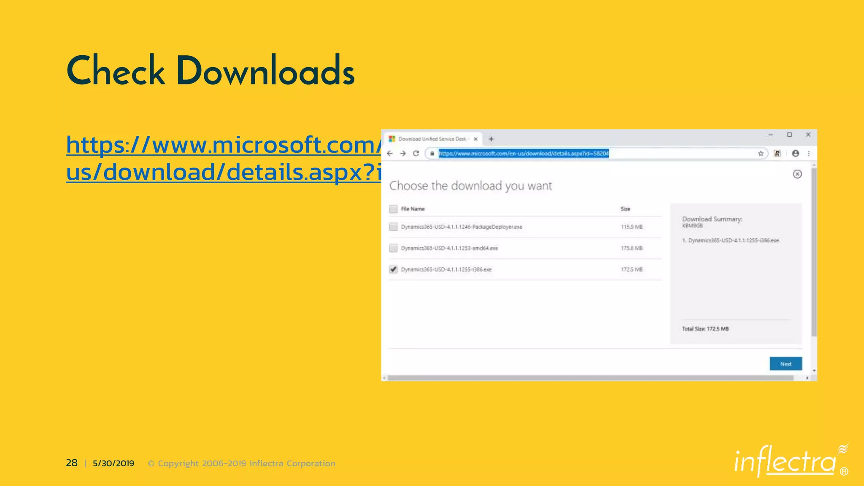
Task: Click the vertical scrollbar of the browser
Action: 814,252
